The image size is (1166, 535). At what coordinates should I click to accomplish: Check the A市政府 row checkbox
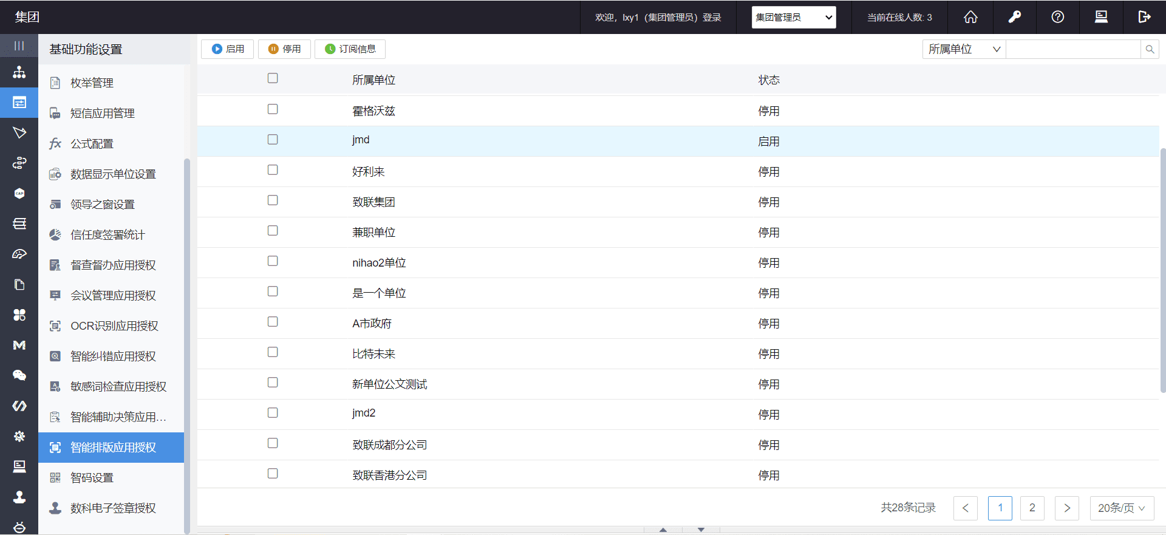[273, 322]
